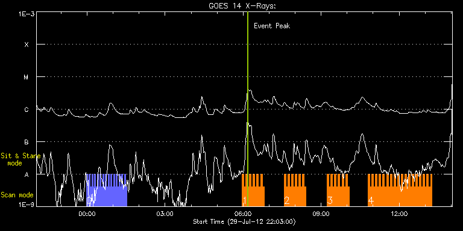Viewport: 463px width, 231px height.
Task: Click the 00:00 time tick label
Action: pyautogui.click(x=87, y=214)
